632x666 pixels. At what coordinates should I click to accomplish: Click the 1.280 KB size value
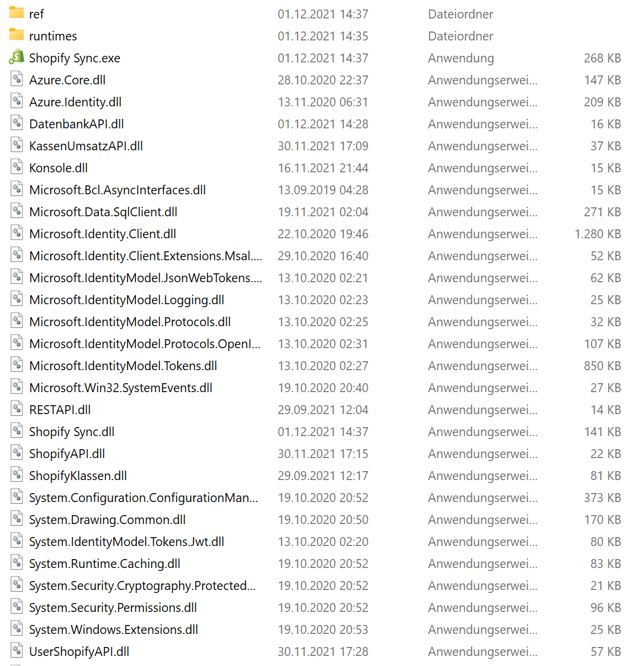point(598,234)
